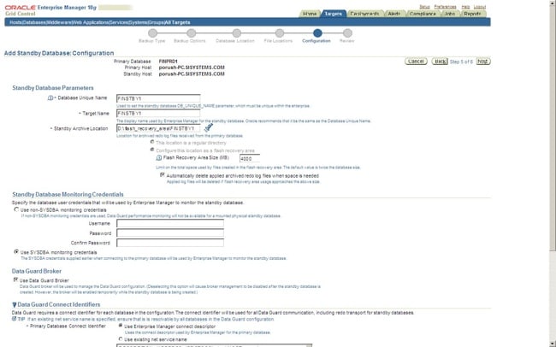Click the Logout link
This screenshot has height=347, width=556.
(480, 7)
